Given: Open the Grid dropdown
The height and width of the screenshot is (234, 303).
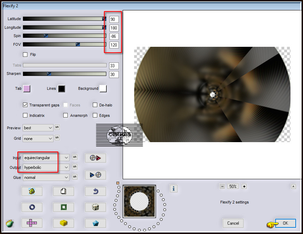Looking at the screenshot, I should (38, 139).
